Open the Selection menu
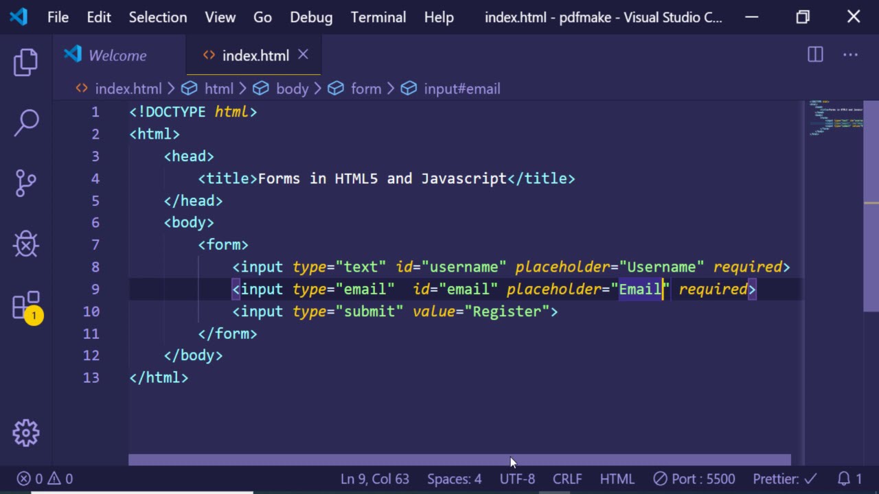 (158, 17)
